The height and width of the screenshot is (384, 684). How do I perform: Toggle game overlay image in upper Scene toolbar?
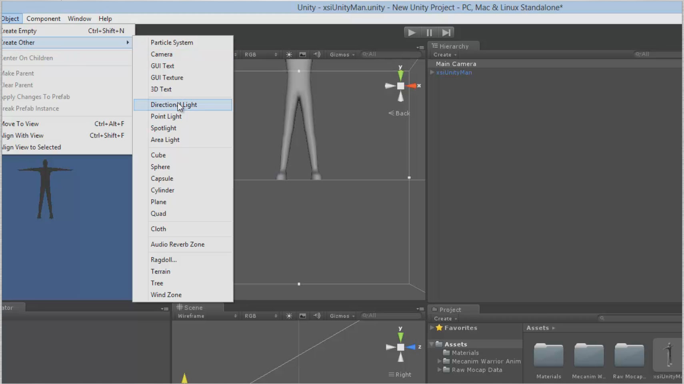pos(303,54)
